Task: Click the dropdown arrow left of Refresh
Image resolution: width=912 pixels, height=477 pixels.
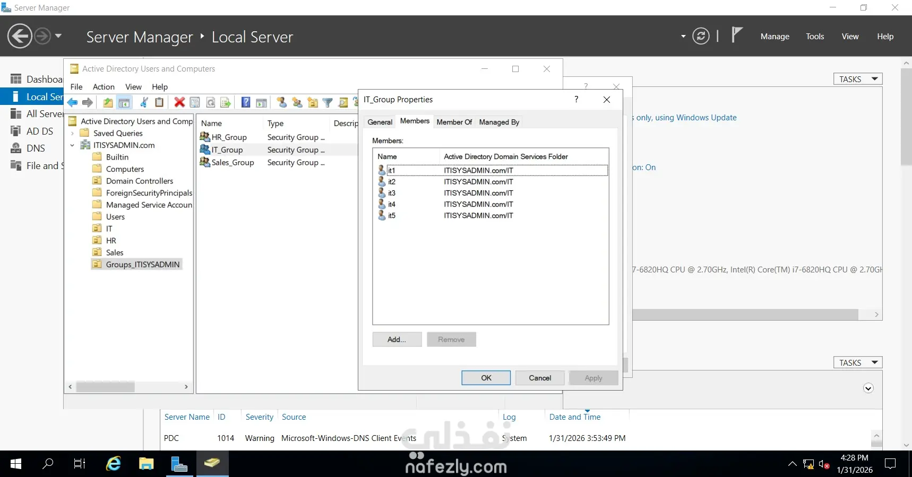Action: (683, 37)
